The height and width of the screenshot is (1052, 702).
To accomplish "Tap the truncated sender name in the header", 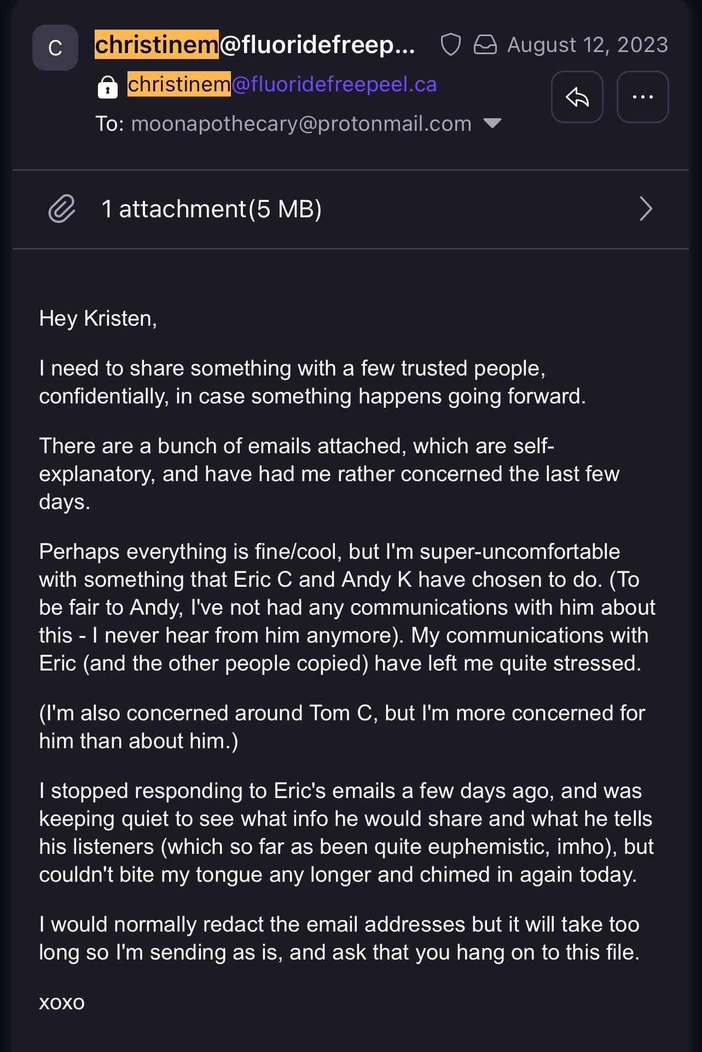I will [254, 45].
